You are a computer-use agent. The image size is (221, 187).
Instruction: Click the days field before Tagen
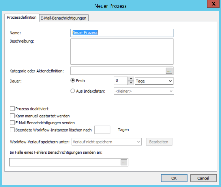(102, 130)
